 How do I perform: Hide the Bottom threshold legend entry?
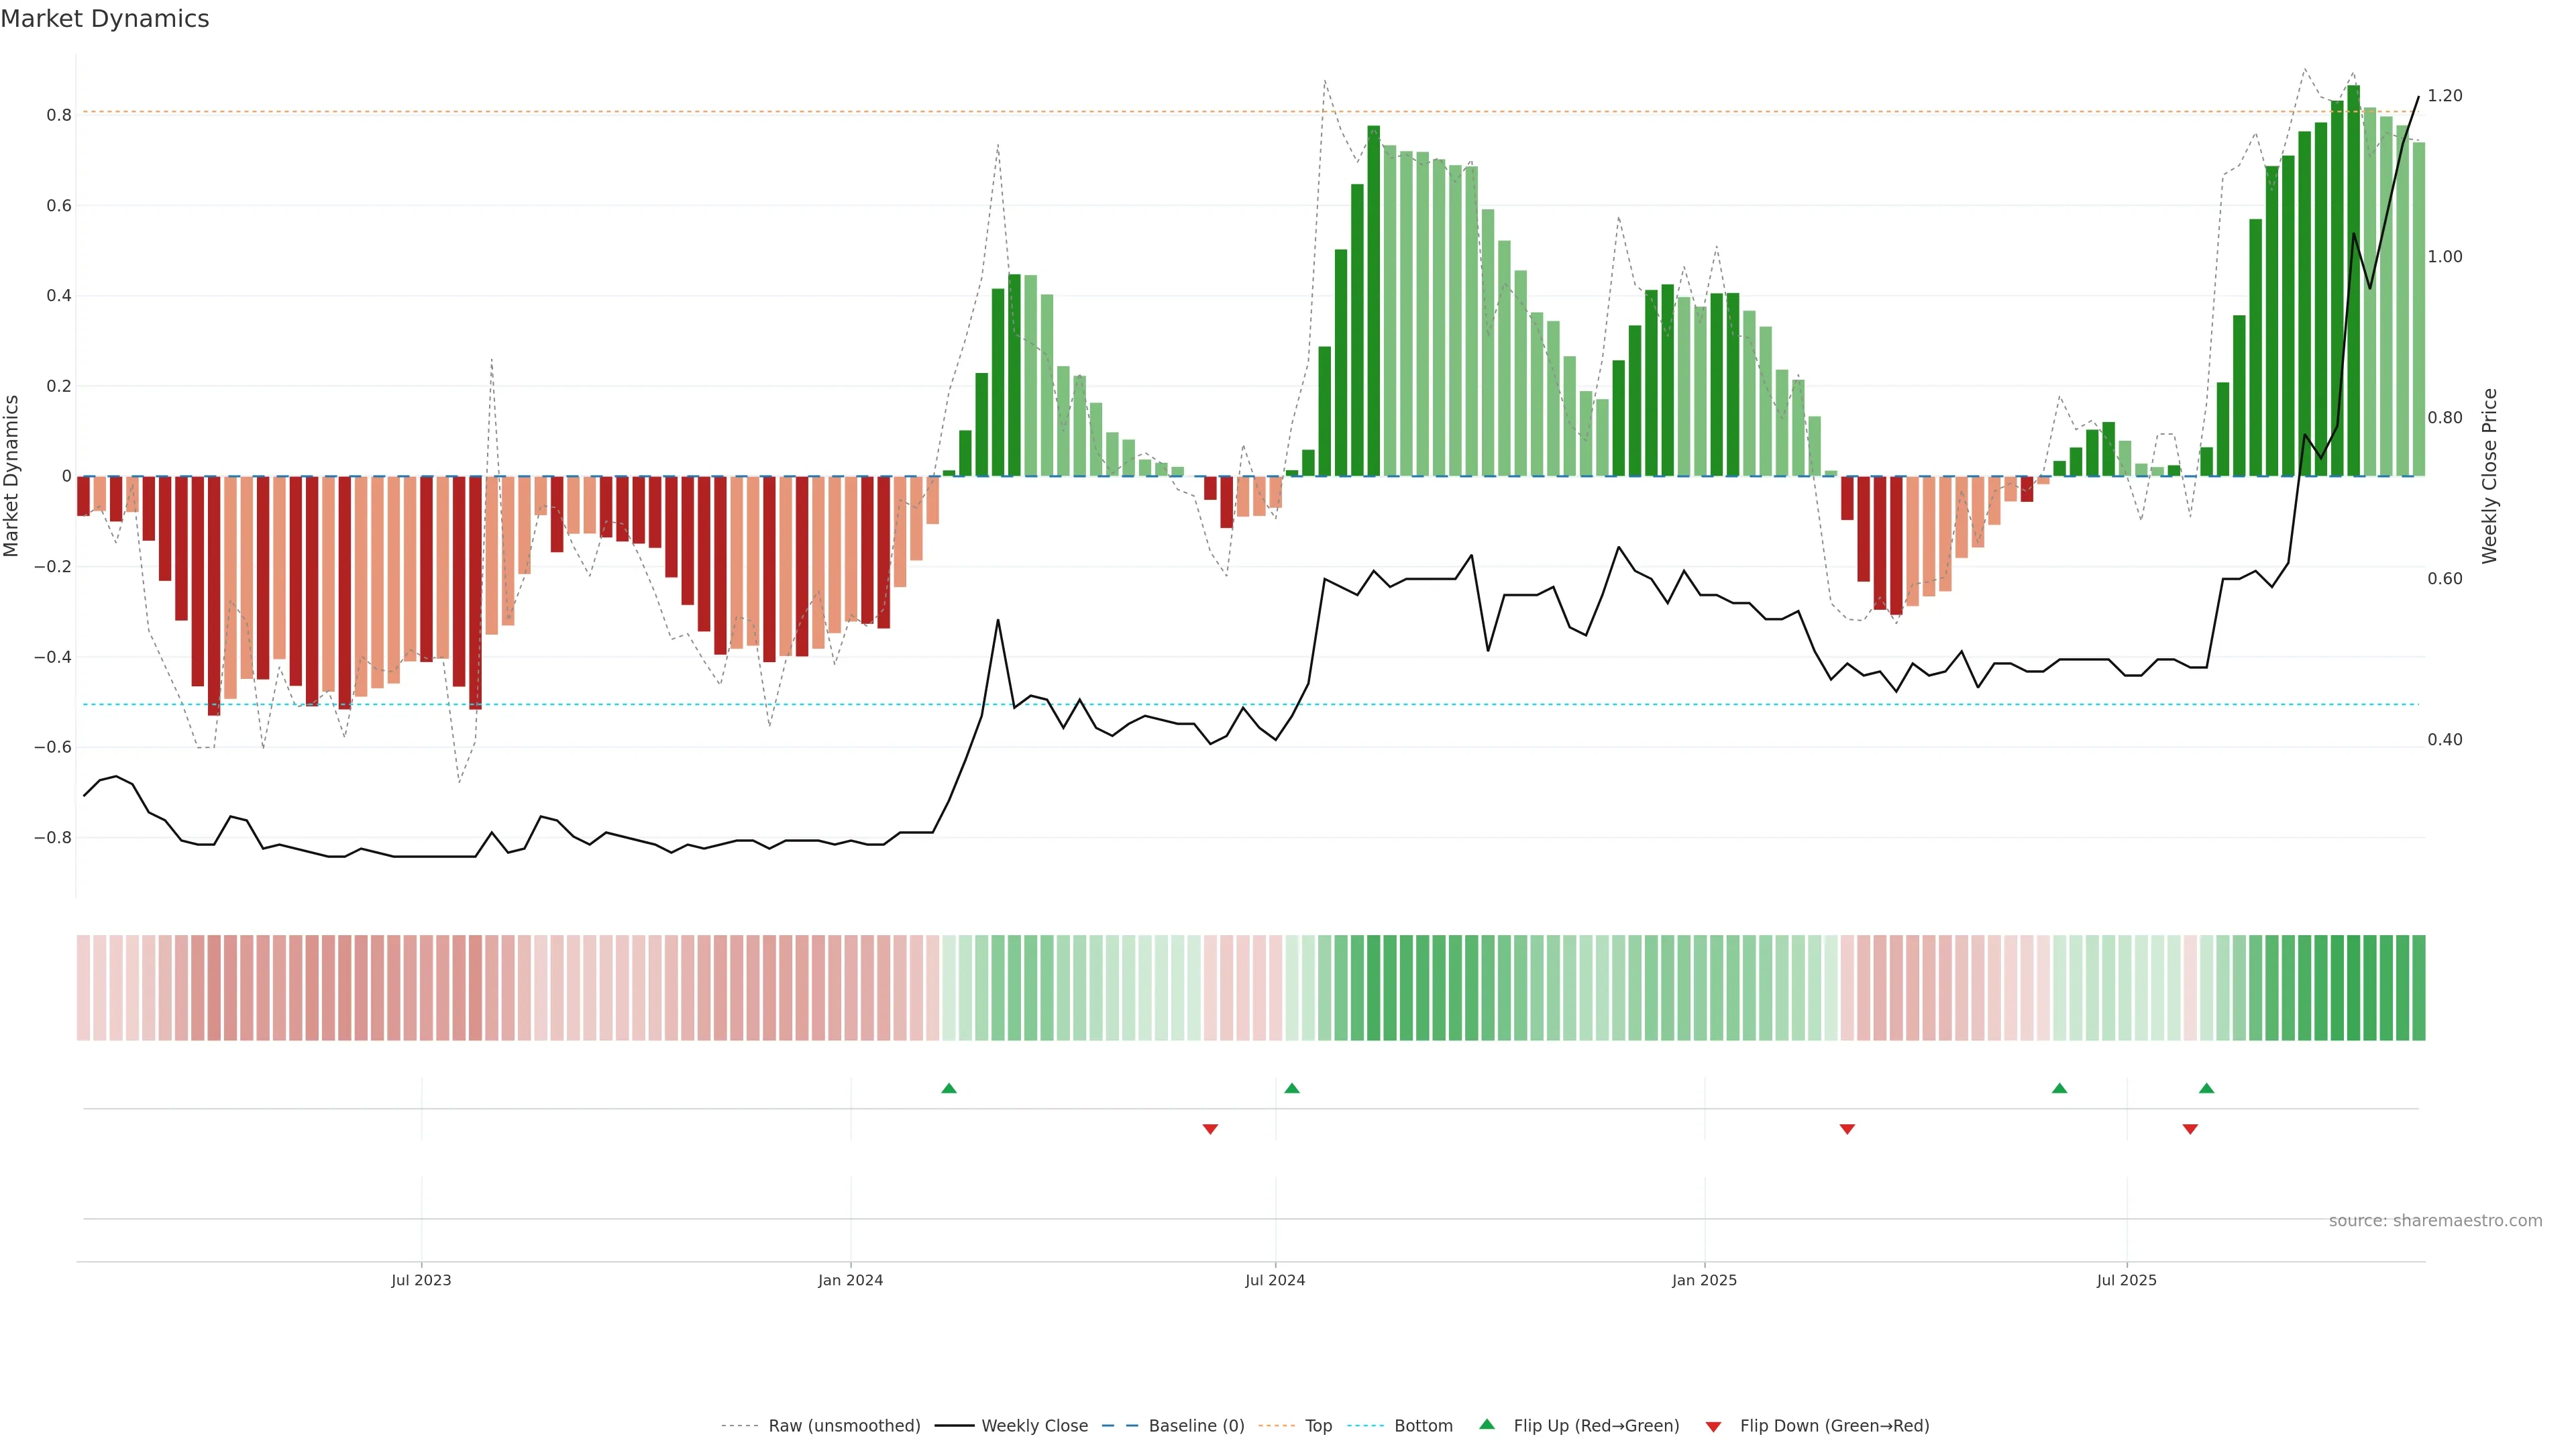click(1423, 1426)
